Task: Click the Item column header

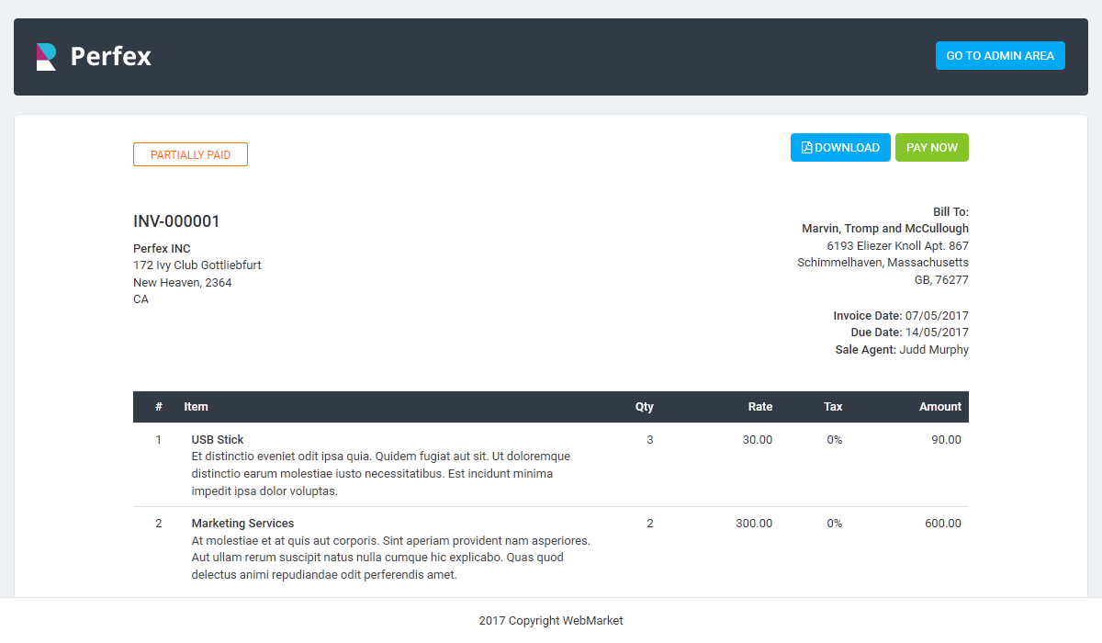Action: [196, 407]
